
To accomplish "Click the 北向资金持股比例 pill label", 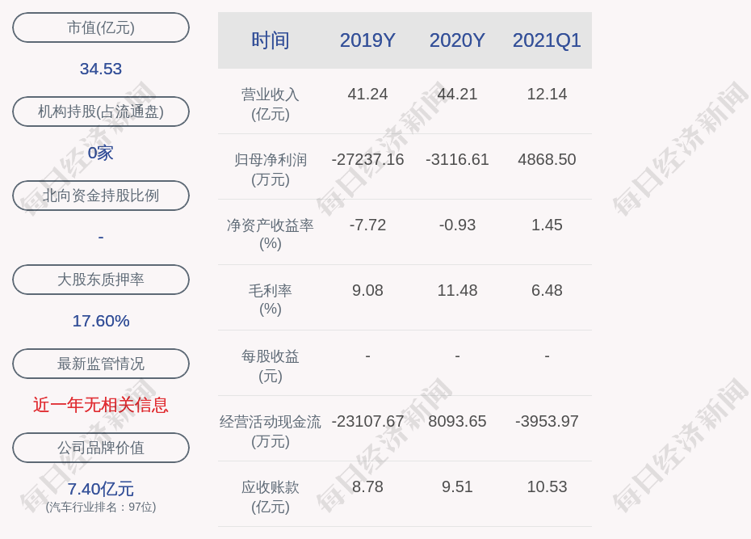I will click(101, 196).
